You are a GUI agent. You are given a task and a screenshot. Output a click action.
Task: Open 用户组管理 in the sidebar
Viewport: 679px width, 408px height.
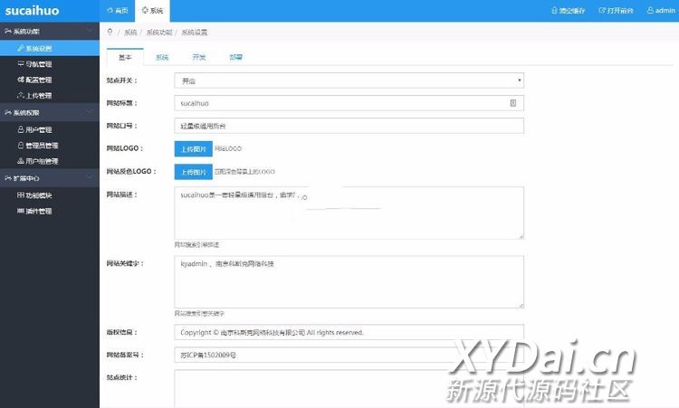coord(50,161)
